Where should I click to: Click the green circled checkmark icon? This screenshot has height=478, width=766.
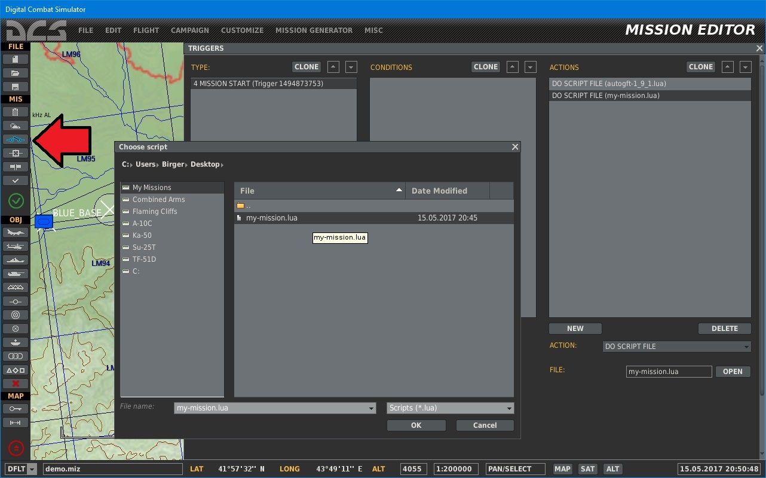16,201
